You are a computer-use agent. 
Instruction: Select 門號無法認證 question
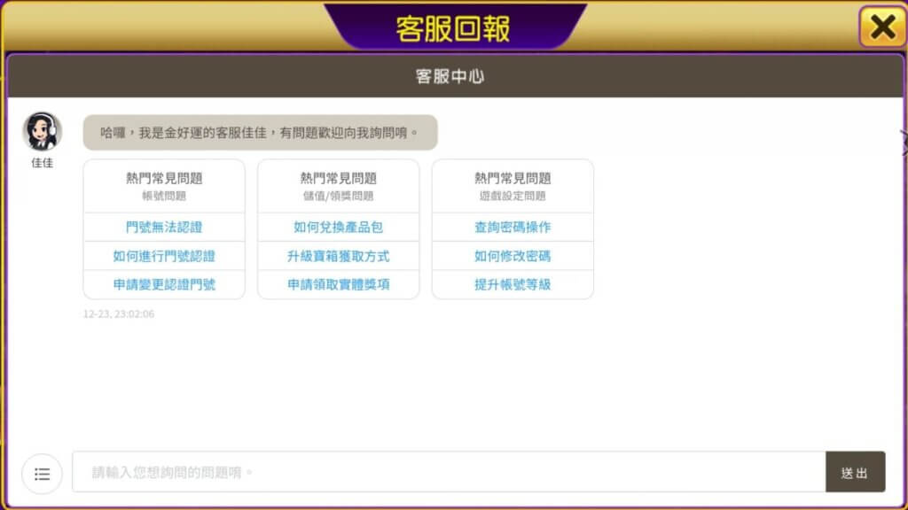coord(164,228)
